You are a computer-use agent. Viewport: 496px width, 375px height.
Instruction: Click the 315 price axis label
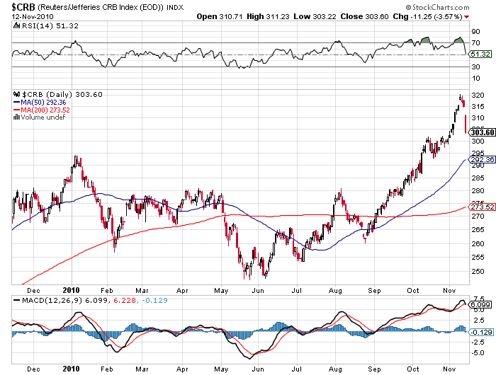(478, 106)
